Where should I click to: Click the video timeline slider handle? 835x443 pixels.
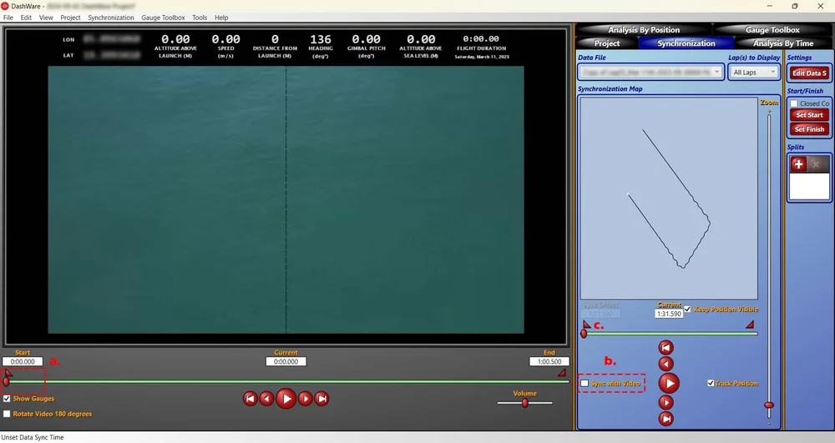pos(6,381)
